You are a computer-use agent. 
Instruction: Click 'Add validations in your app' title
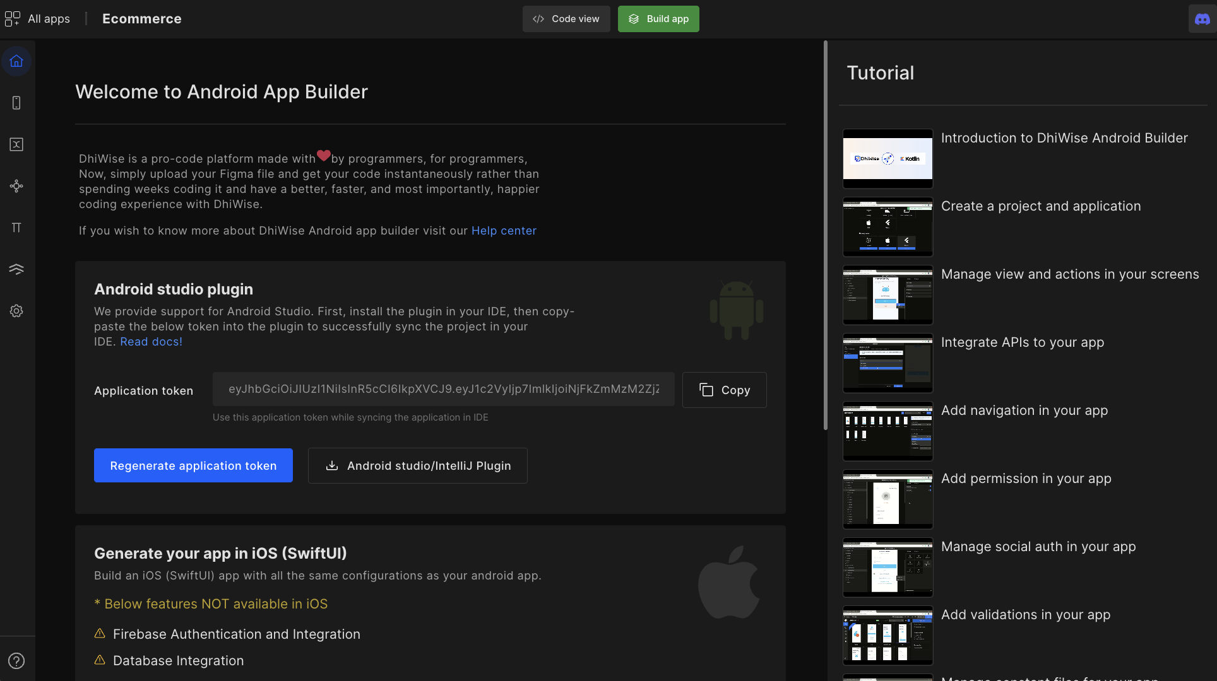1026,615
